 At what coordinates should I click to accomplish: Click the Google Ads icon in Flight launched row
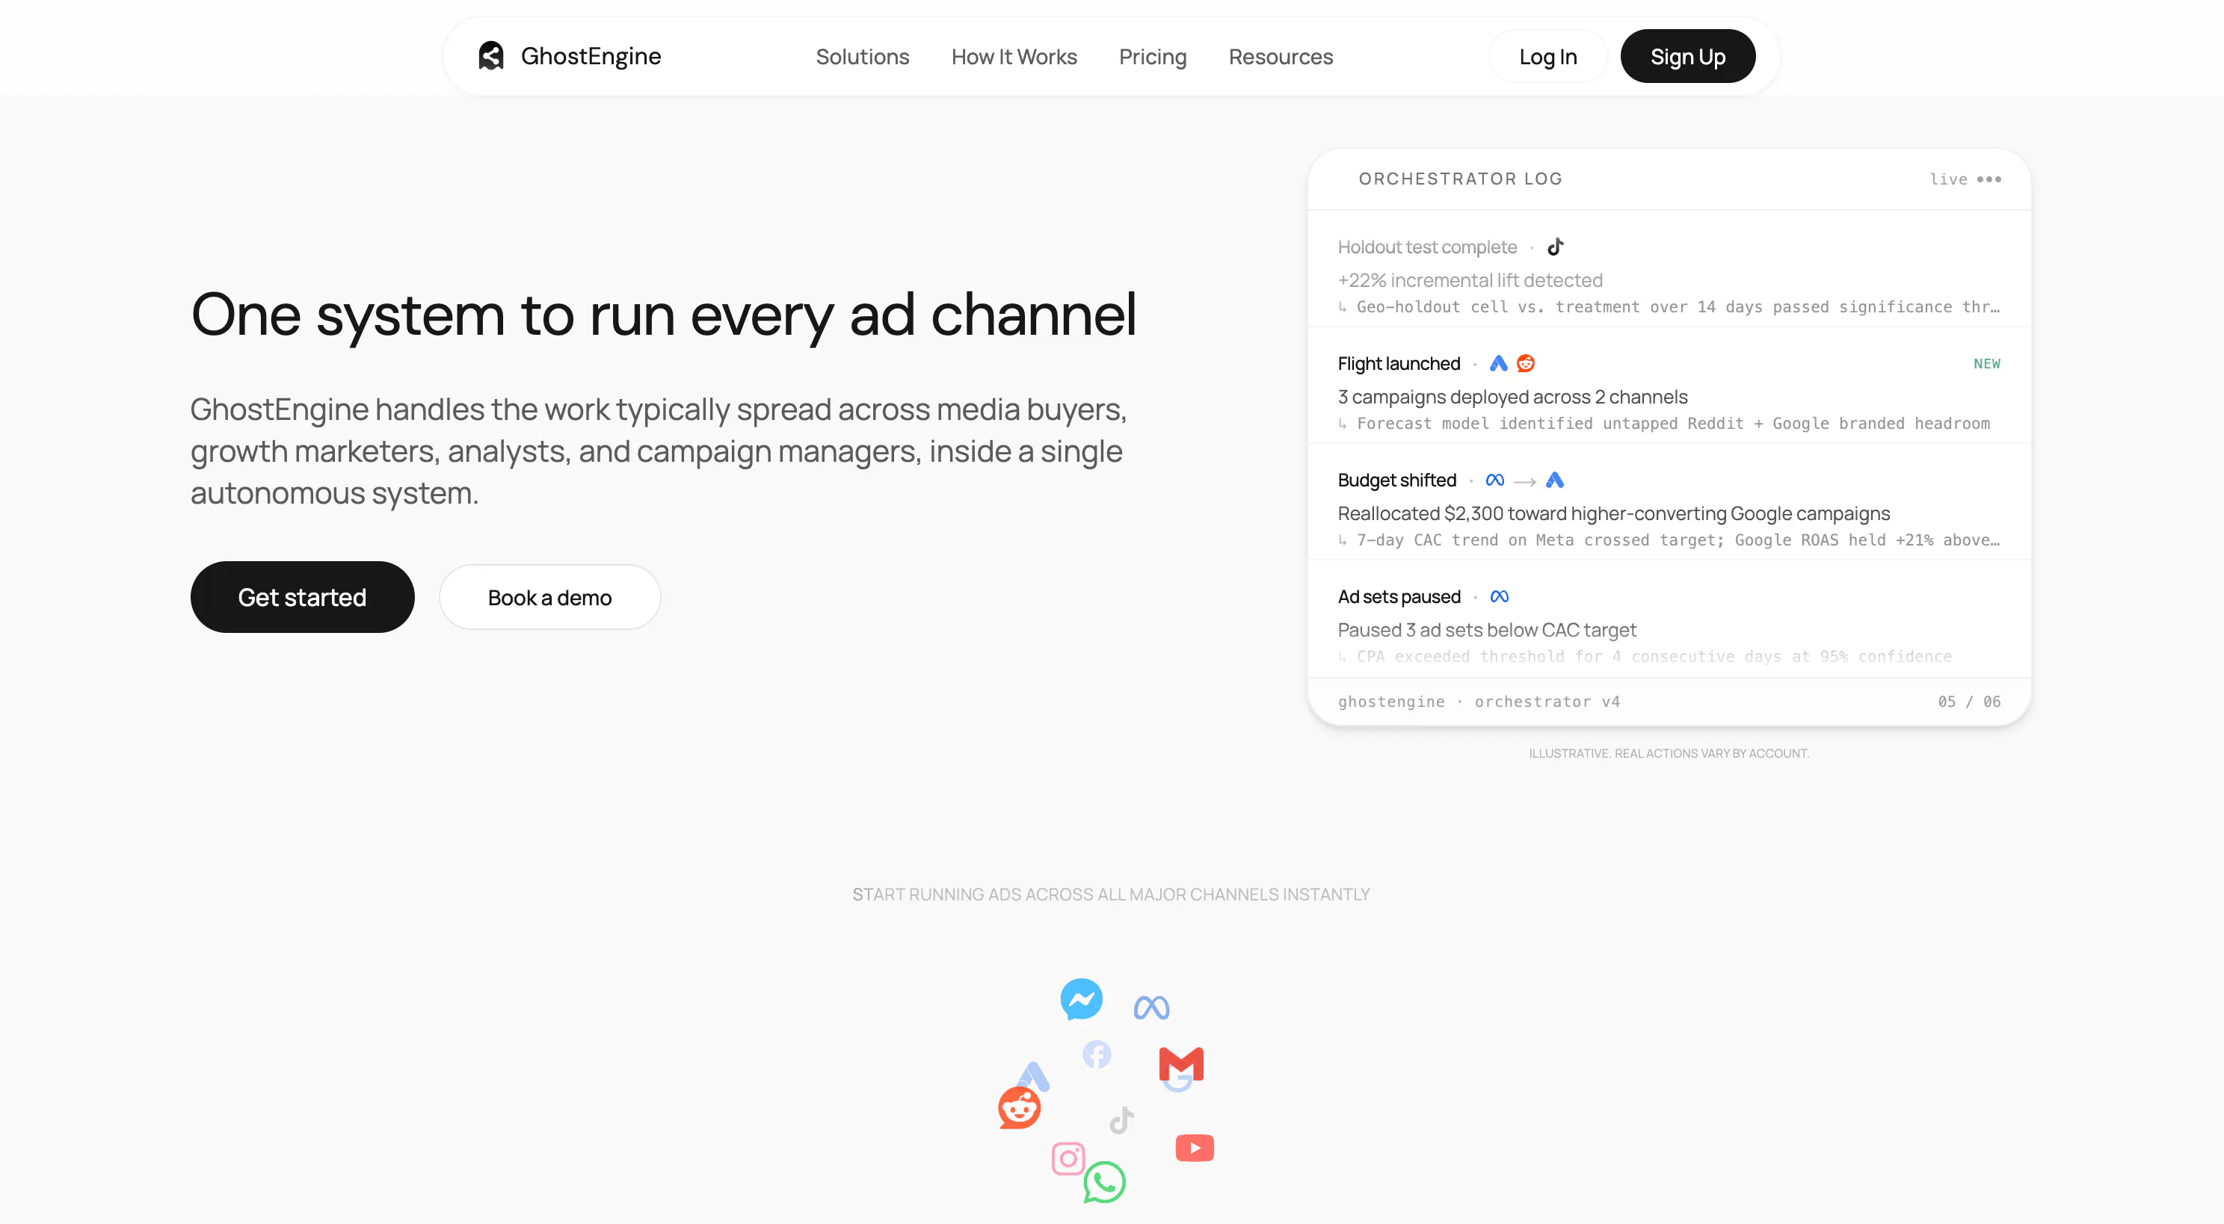click(1498, 363)
